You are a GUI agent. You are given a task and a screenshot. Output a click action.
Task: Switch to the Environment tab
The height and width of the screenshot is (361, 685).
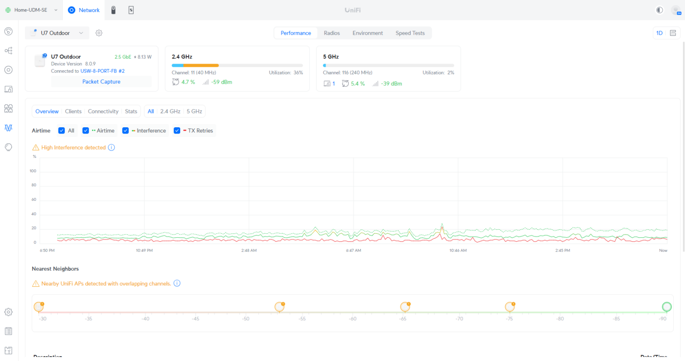(x=367, y=33)
